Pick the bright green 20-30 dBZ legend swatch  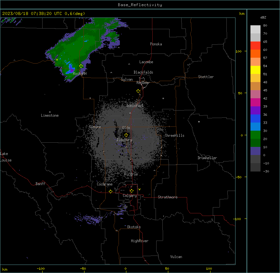click(255, 135)
